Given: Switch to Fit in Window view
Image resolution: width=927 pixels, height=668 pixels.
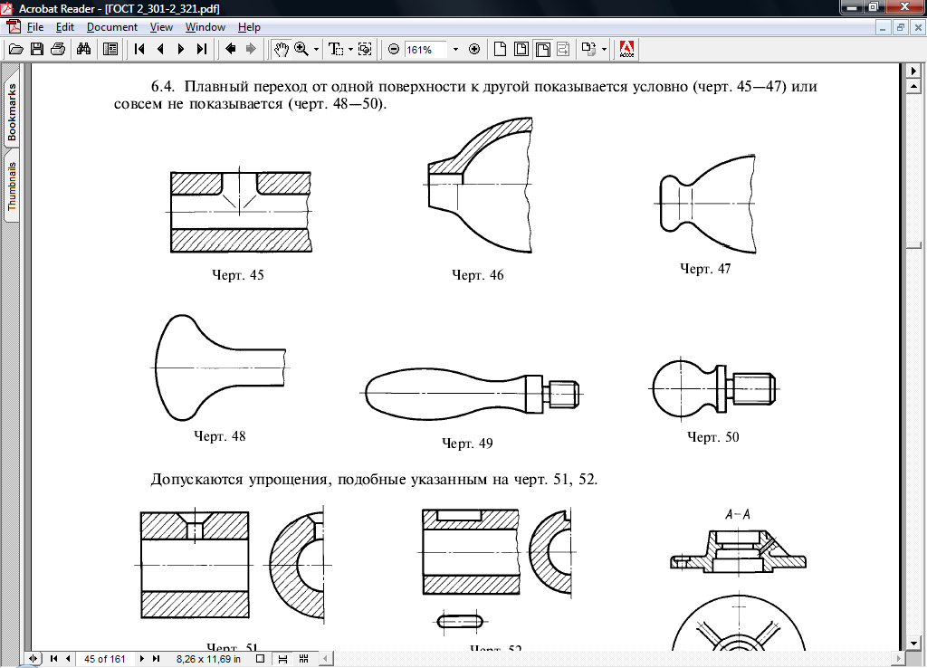Looking at the screenshot, I should pyautogui.click(x=521, y=49).
